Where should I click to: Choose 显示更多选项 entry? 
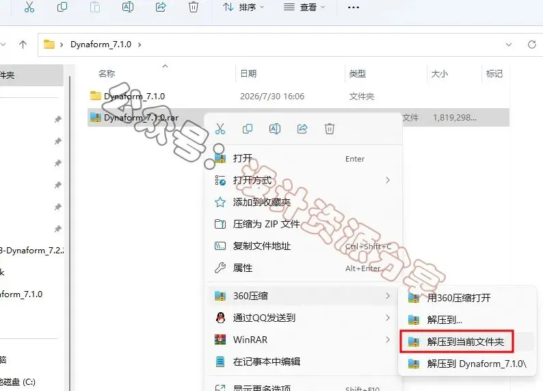[304, 387]
